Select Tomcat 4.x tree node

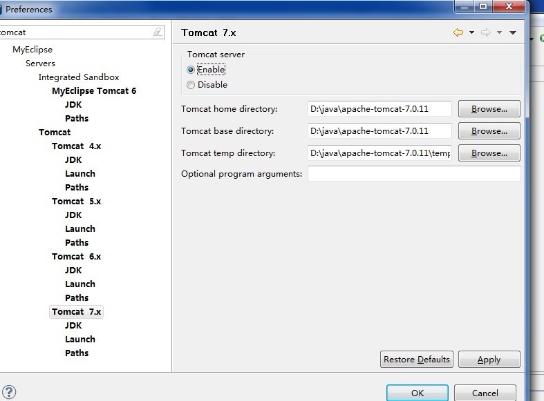point(76,146)
